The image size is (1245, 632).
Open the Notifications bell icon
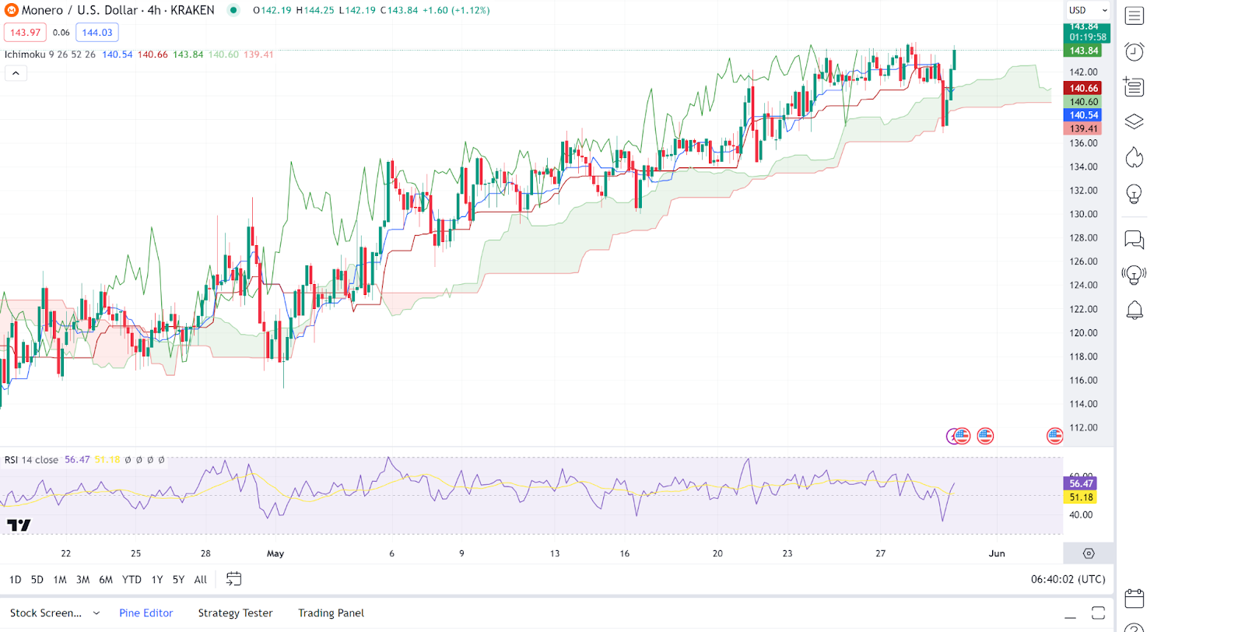(1135, 311)
